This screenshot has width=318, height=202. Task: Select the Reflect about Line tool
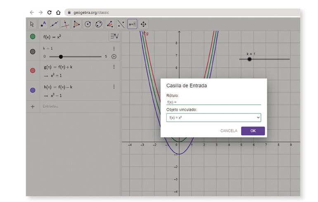click(121, 24)
